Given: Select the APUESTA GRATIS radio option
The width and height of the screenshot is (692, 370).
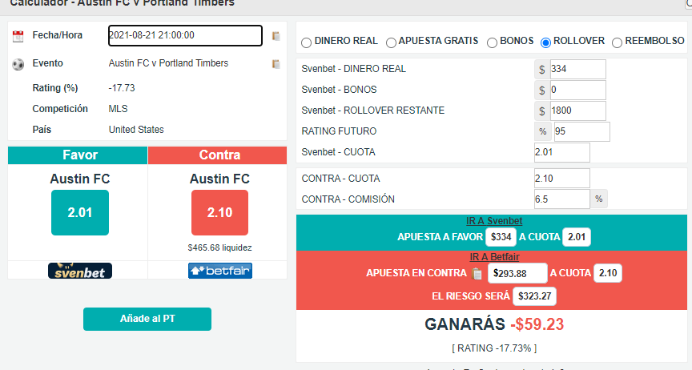Looking at the screenshot, I should click(391, 42).
